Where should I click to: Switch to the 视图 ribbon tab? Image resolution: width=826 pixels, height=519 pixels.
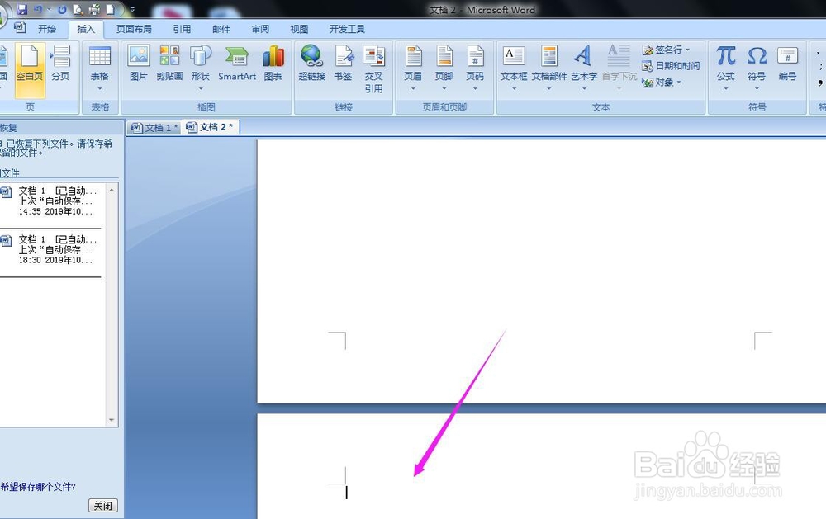click(299, 29)
